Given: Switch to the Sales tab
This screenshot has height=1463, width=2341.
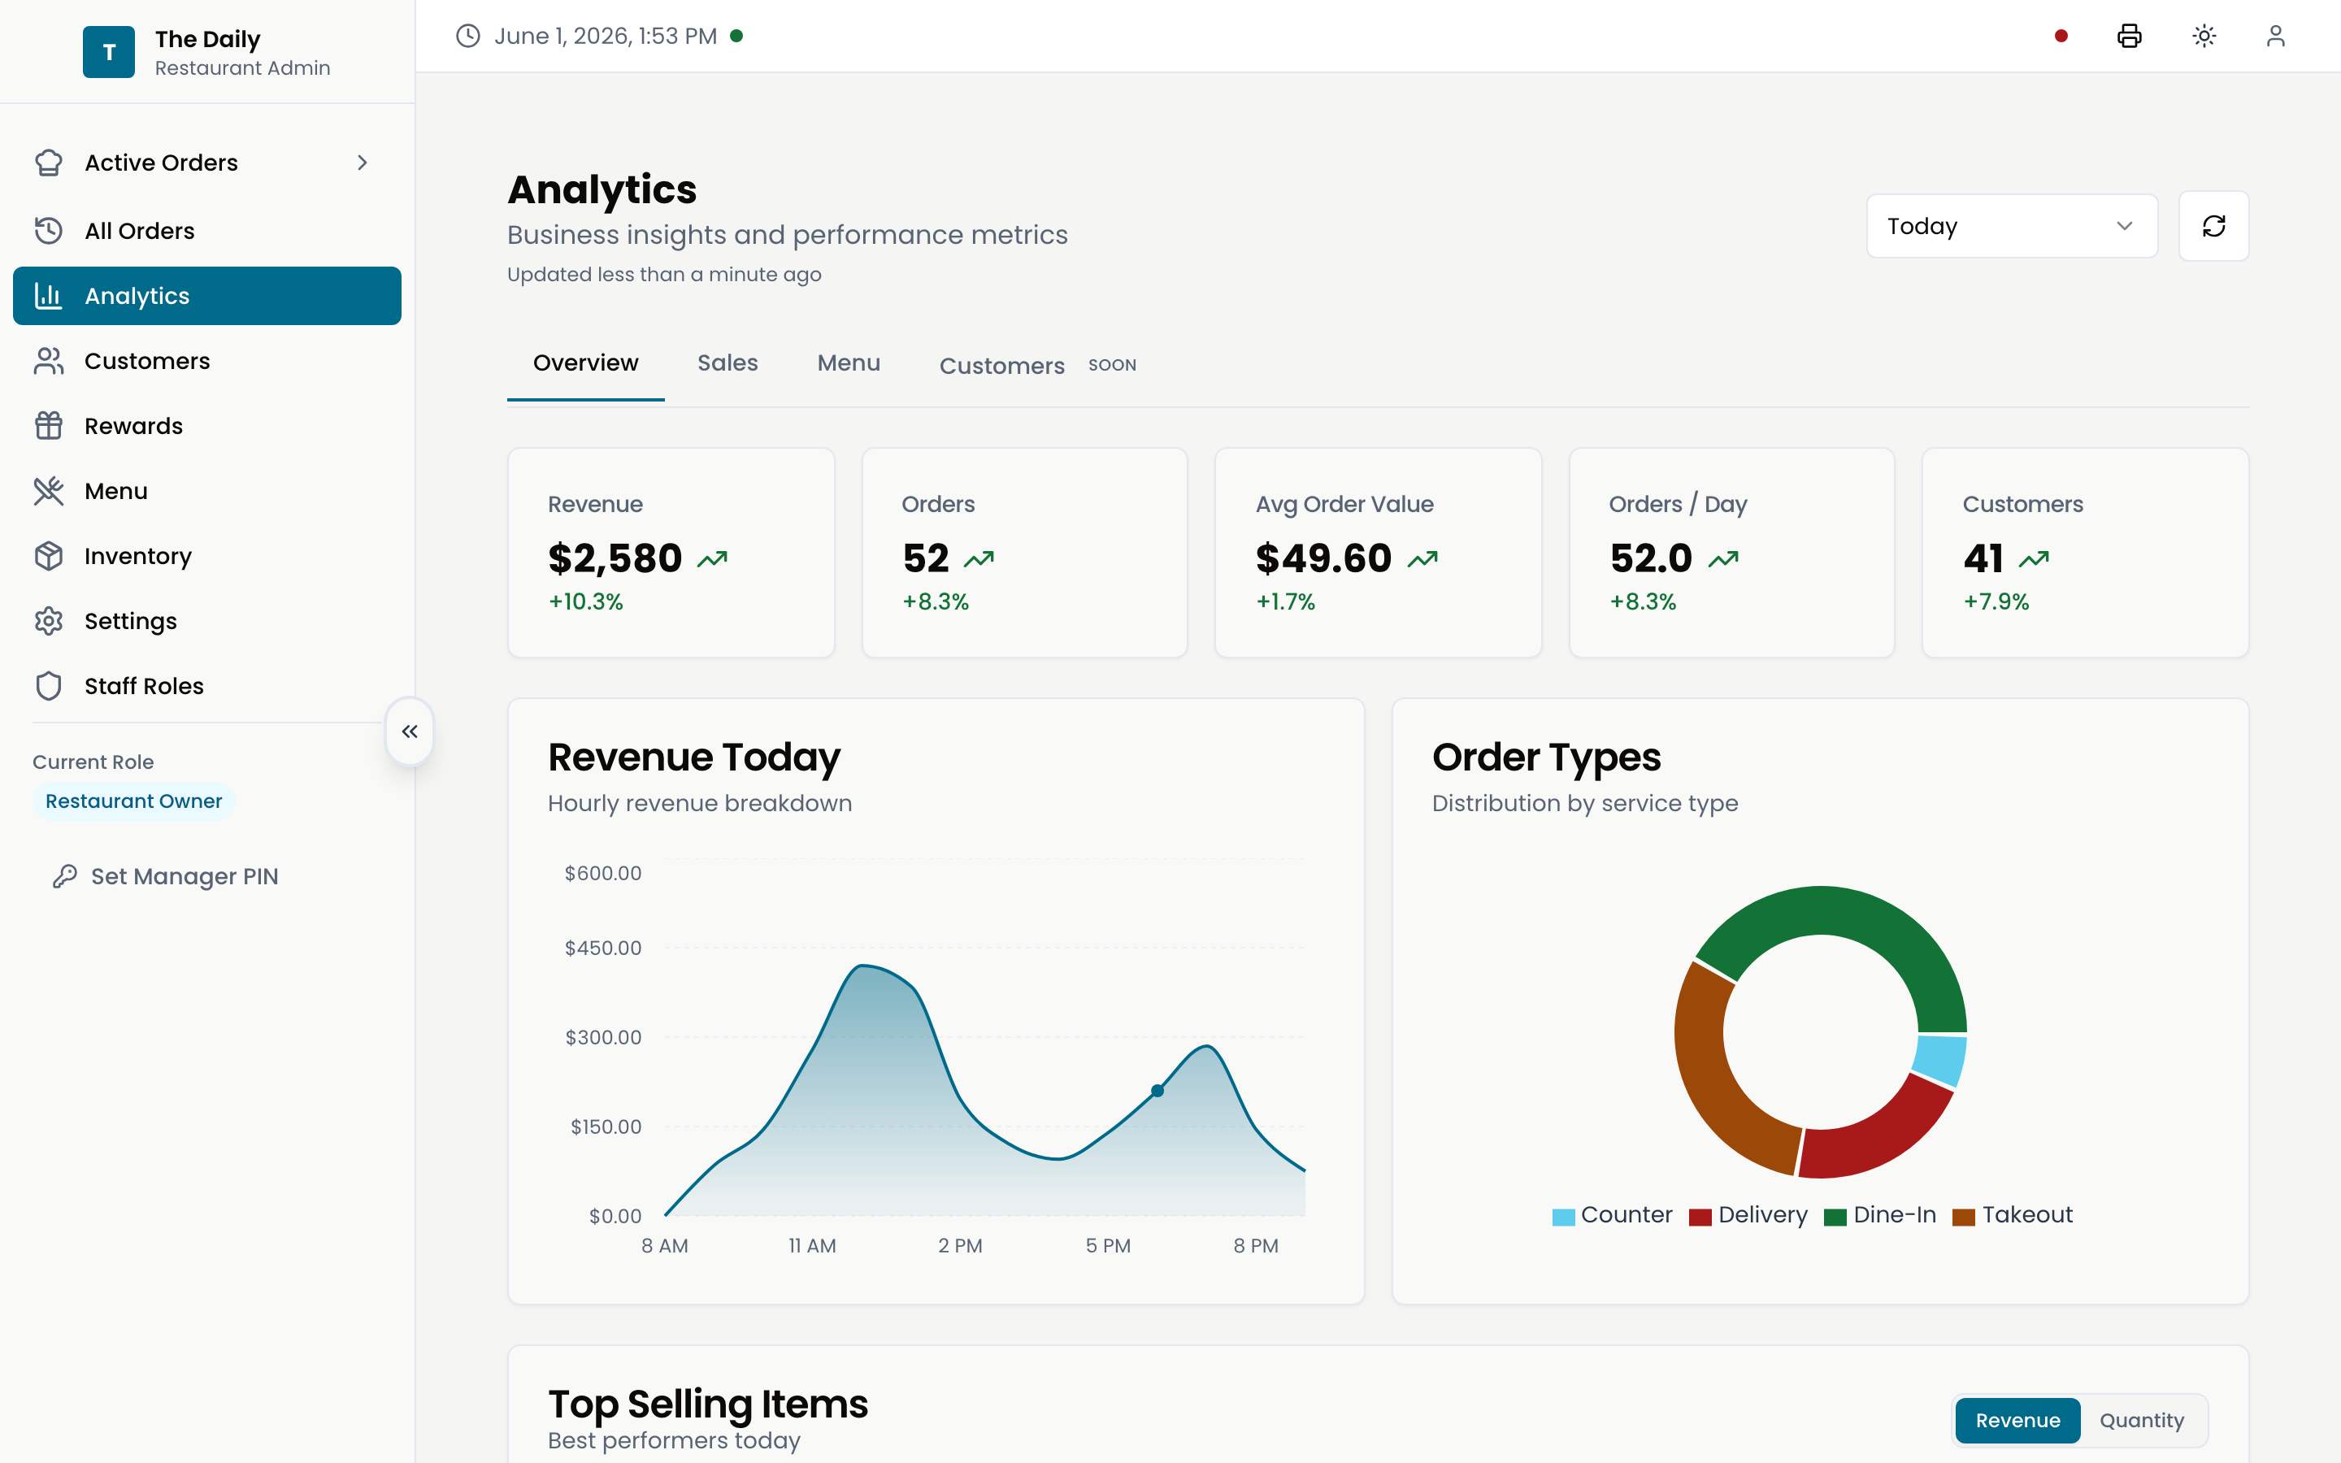Looking at the screenshot, I should 727,362.
